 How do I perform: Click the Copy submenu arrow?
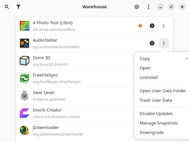click(x=186, y=59)
